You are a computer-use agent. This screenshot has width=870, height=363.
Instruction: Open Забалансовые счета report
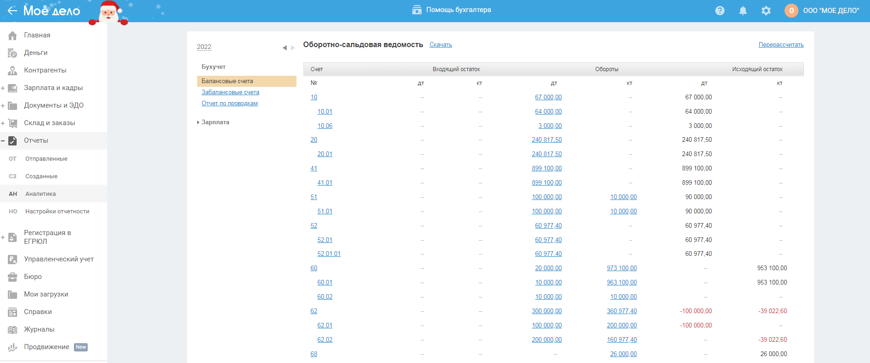pyautogui.click(x=230, y=92)
